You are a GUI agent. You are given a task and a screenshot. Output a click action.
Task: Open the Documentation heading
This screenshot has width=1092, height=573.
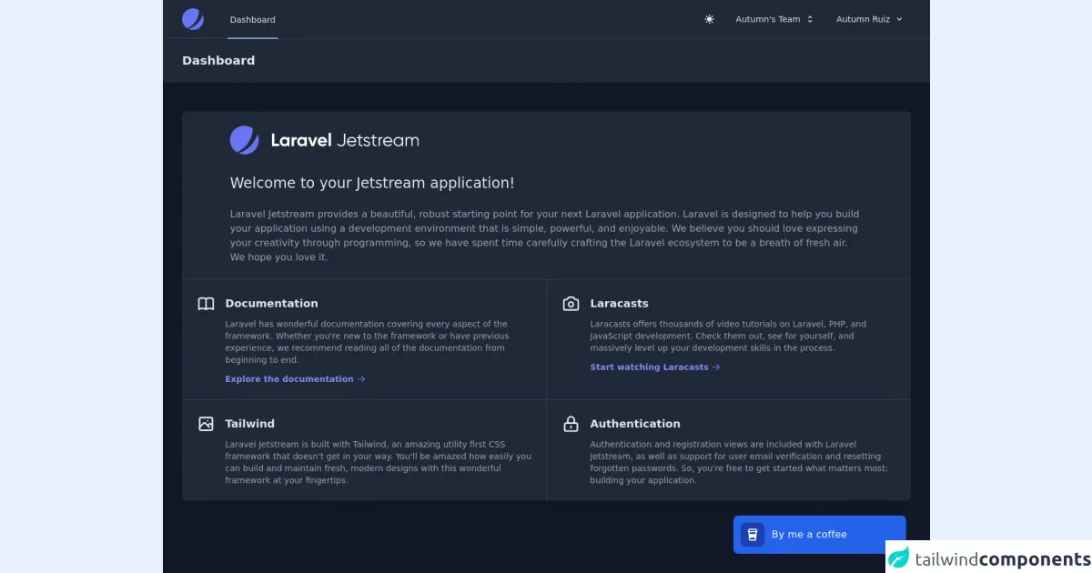pos(271,304)
